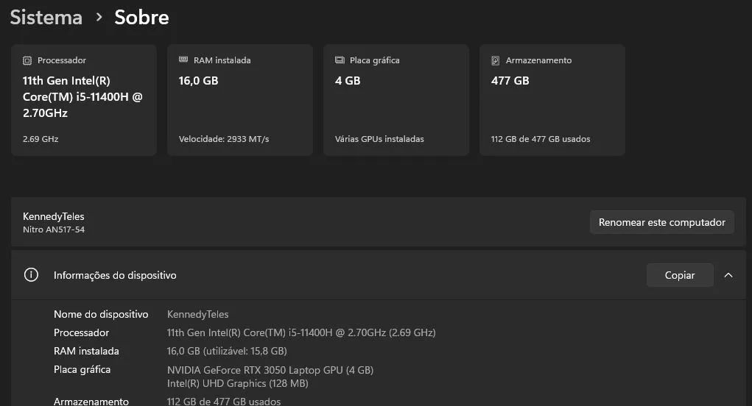Click the text 2.69 GHz in processor card

pyautogui.click(x=41, y=139)
